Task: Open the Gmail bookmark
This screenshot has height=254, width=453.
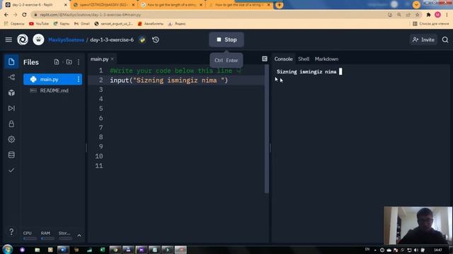Action: 82,23
